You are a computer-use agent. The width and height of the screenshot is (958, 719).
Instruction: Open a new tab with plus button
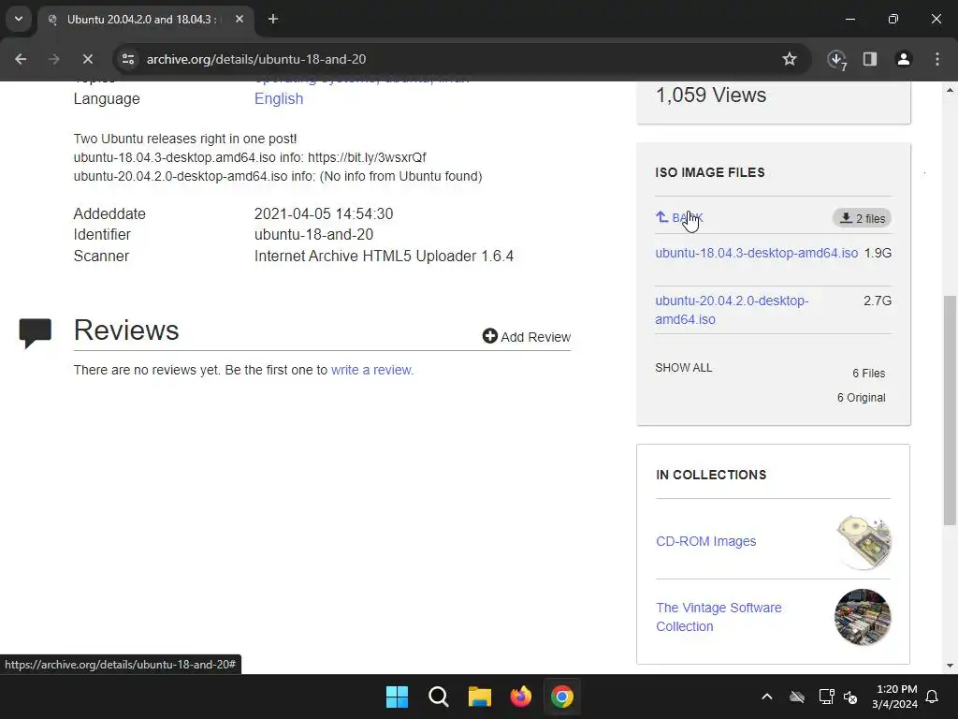coord(273,19)
